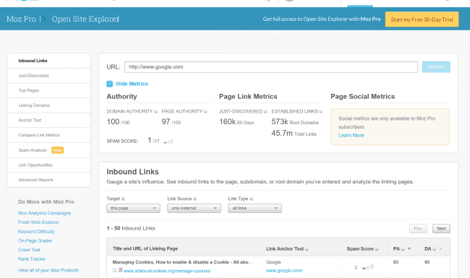Click the help question mark icon
This screenshot has height=278, width=470.
tap(275, 42)
